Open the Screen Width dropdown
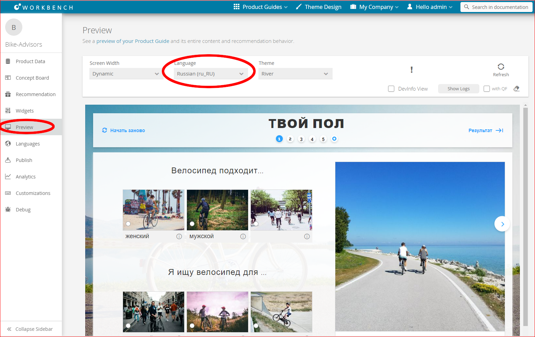 (126, 74)
